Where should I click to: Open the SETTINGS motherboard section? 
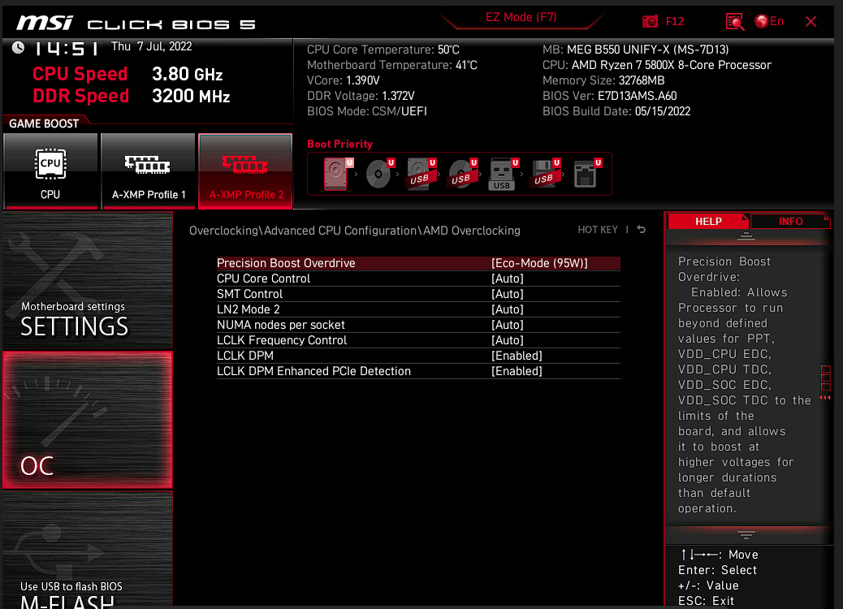tap(88, 281)
